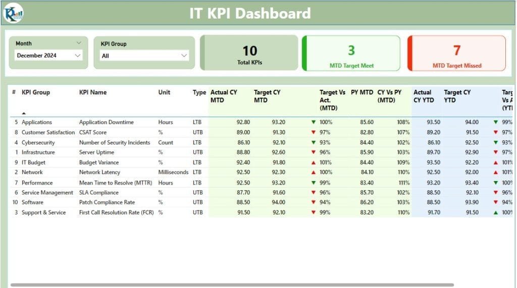Click the red down arrow in Infrastructure row MTD
Screen dimensions: 517x288
click(314, 152)
